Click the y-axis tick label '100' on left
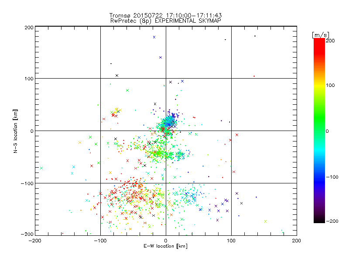The image size is (349, 262). point(29,79)
